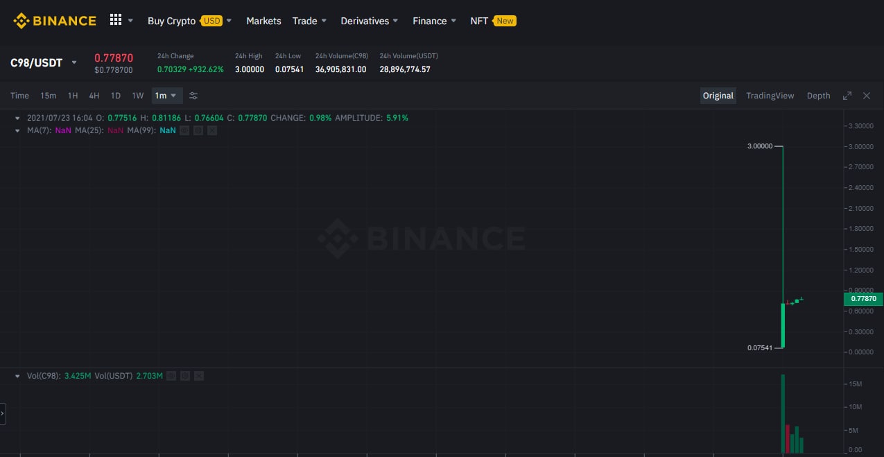
Task: Open the 1m interval dropdown
Action: pos(167,96)
